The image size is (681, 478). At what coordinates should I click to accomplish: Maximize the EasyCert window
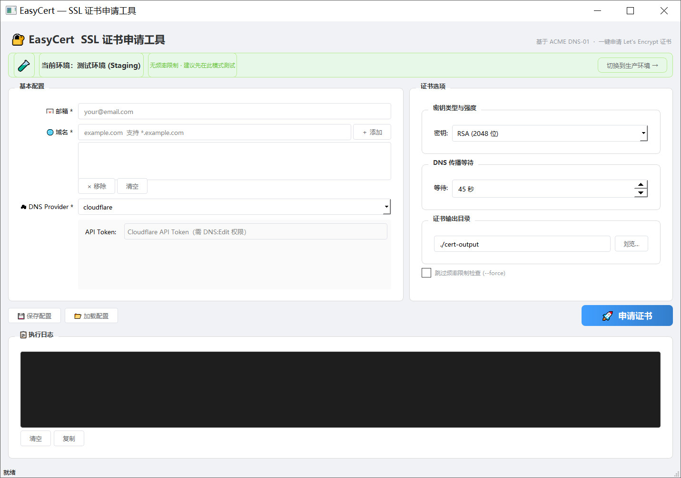(630, 10)
